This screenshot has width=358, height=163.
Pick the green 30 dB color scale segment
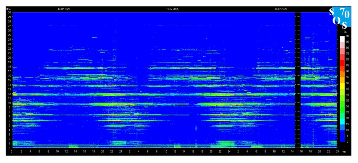coord(342,109)
